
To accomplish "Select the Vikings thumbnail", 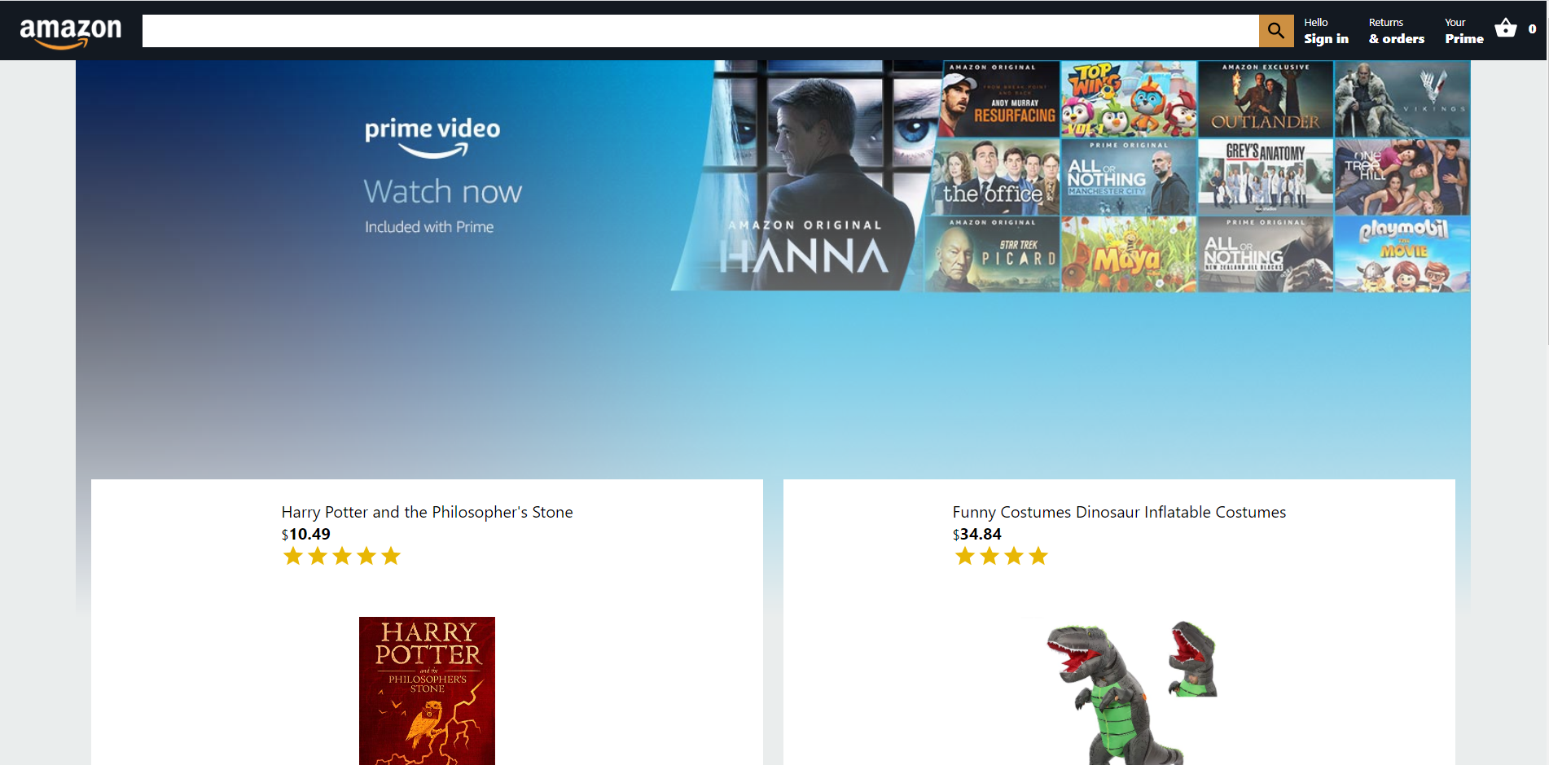I will [1402, 99].
